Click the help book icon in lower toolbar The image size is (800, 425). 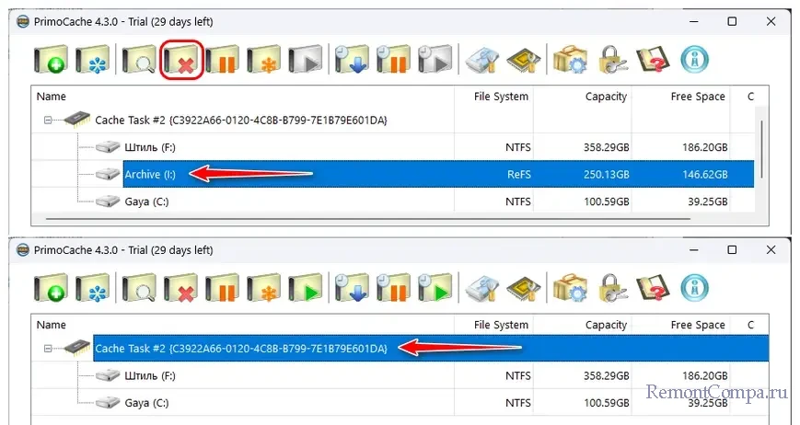653,289
